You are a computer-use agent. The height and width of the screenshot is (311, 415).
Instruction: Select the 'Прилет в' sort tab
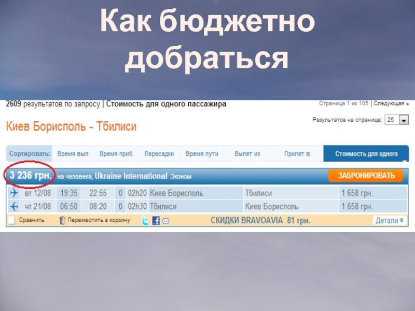pos(297,154)
